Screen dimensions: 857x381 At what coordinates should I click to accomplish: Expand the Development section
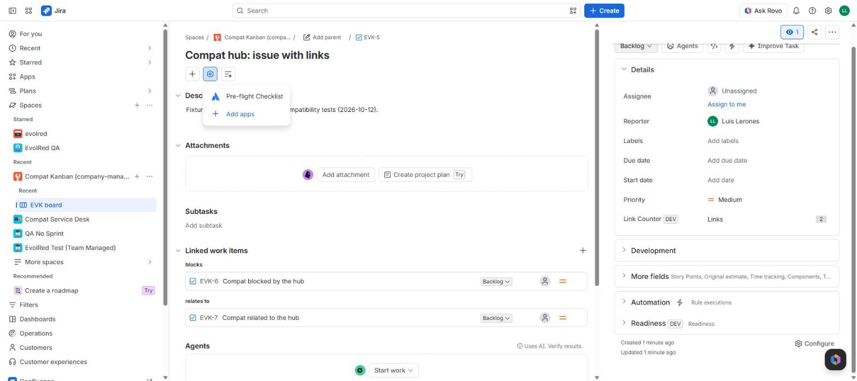click(624, 251)
